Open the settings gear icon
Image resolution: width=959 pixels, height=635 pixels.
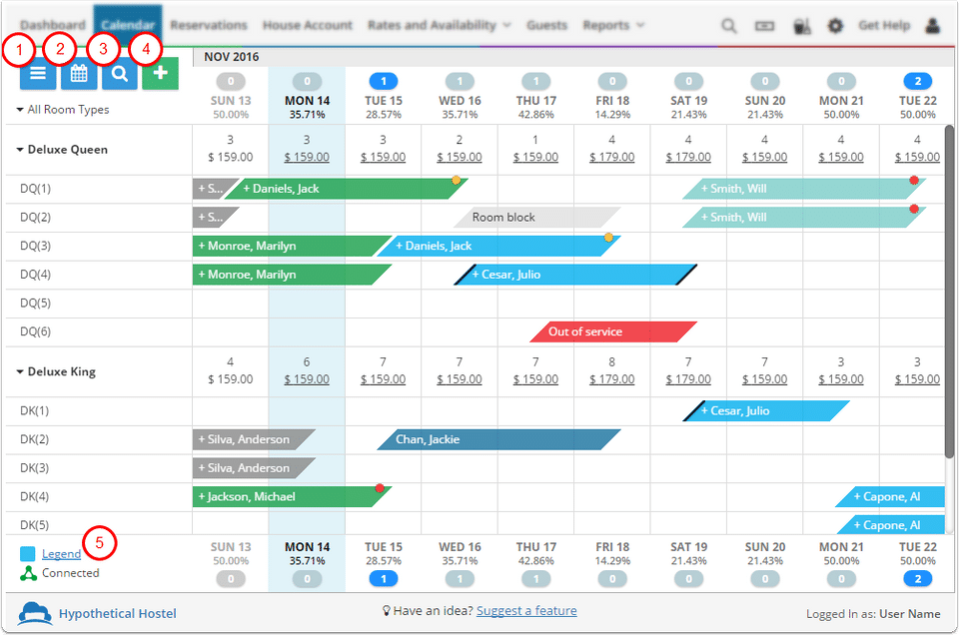click(835, 26)
